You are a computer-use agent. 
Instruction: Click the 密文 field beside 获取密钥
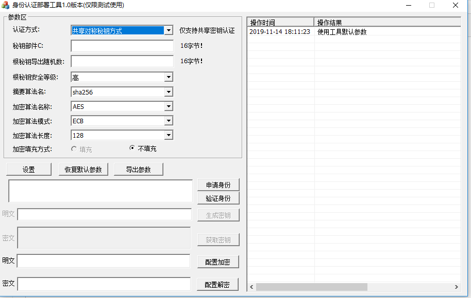(104, 238)
